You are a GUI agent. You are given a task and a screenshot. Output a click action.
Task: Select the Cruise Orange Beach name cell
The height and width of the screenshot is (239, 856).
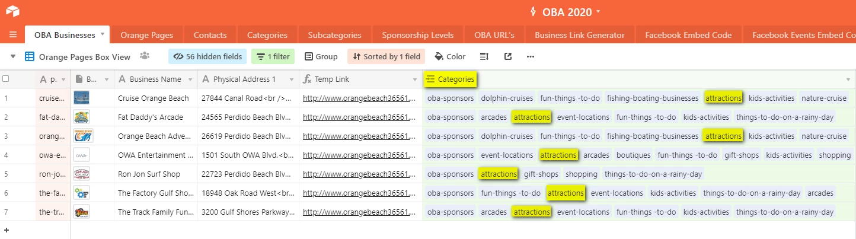coord(156,98)
